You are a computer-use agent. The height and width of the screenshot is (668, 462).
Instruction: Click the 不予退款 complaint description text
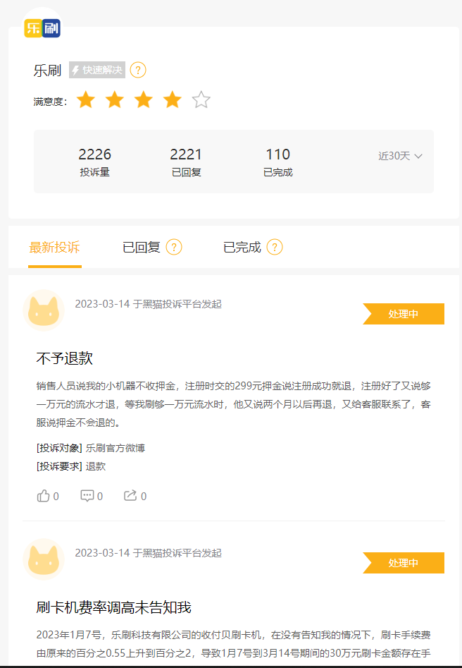234,404
